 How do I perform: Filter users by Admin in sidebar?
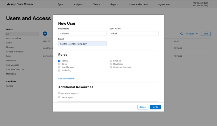click(x=9, y=43)
